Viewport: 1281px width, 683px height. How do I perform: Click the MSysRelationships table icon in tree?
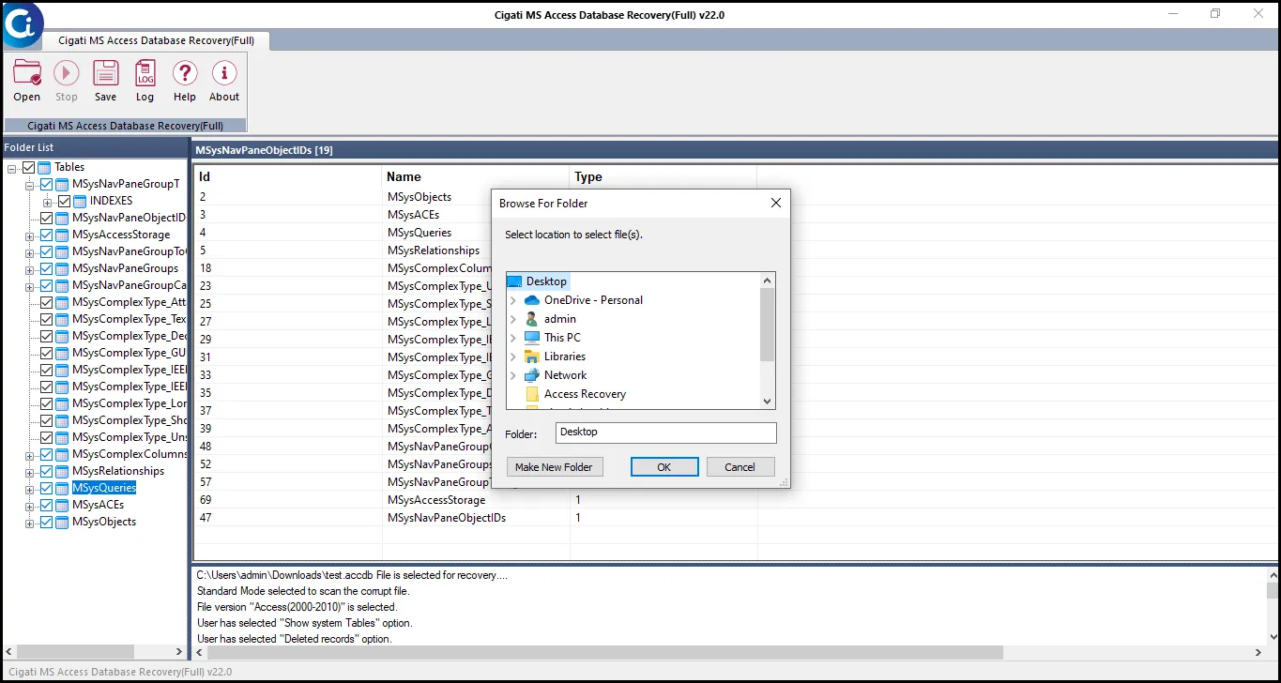point(62,471)
